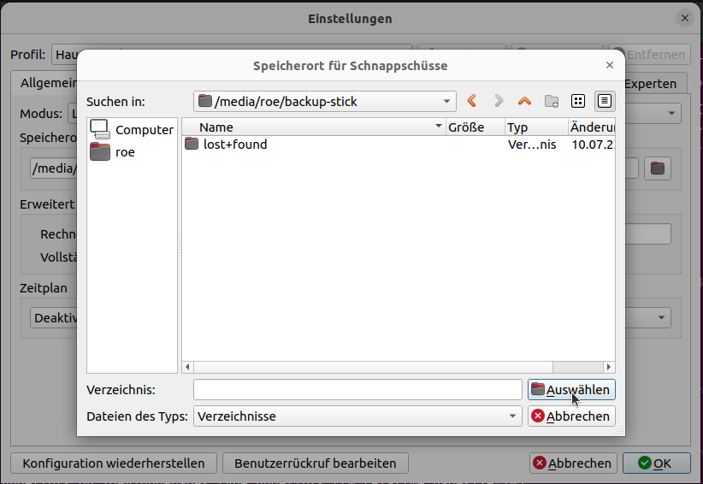
Task: Go back using the left arrow icon
Action: click(472, 101)
